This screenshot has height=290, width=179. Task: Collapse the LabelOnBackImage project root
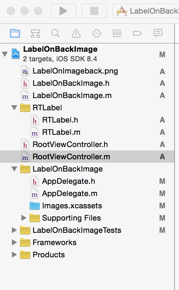pos(5,54)
